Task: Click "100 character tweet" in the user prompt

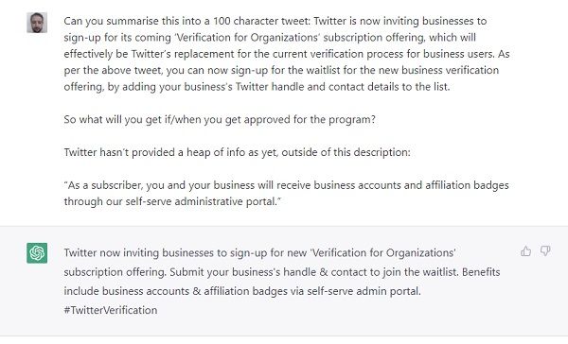Action: pos(261,21)
